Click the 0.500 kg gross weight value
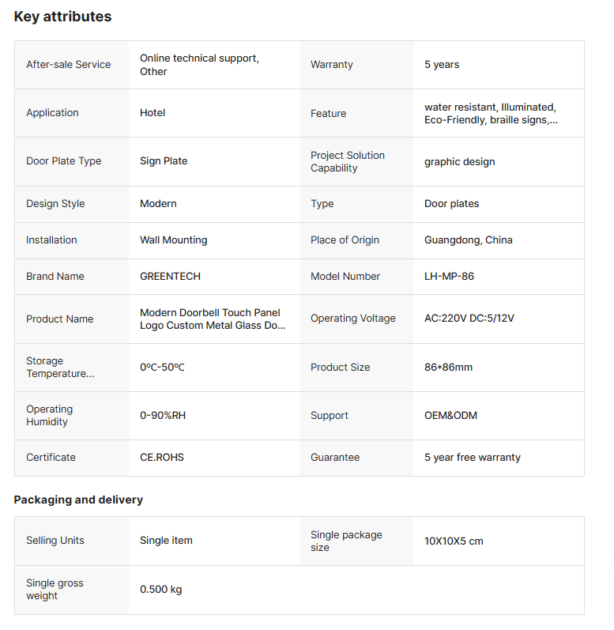This screenshot has height=630, width=614. pos(160,590)
